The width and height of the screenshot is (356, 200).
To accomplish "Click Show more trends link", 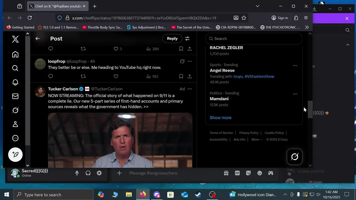I will [x=221, y=118].
